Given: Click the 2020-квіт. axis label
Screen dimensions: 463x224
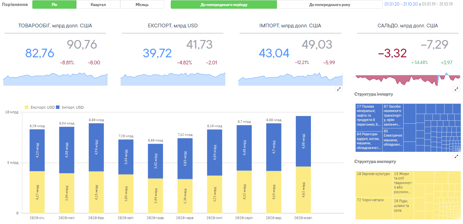Looking at the screenshot, I should [x=126, y=218].
